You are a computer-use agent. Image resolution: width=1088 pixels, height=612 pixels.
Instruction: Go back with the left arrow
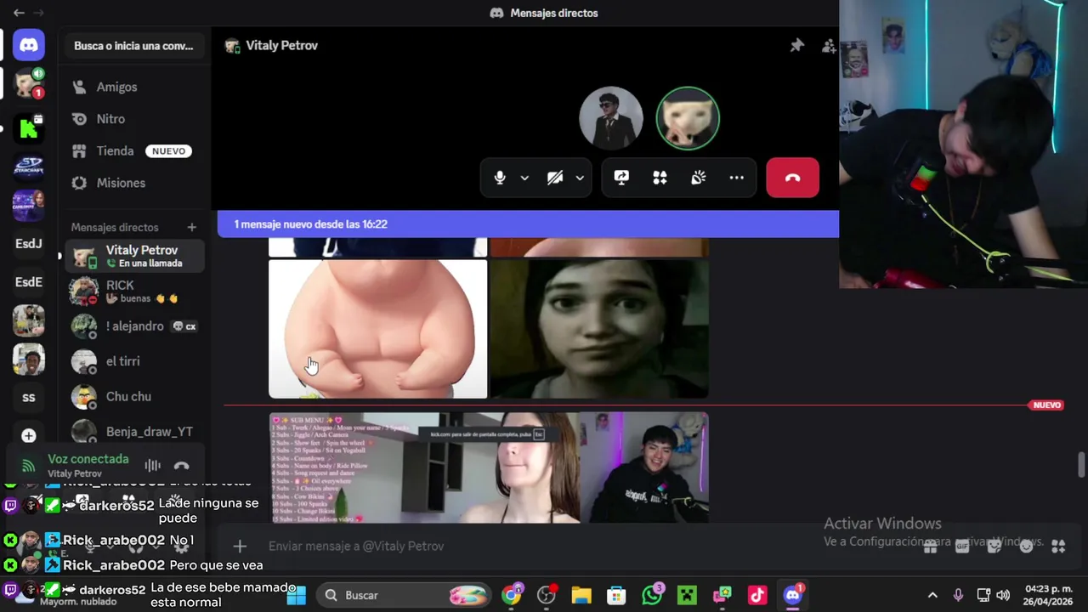click(x=19, y=13)
